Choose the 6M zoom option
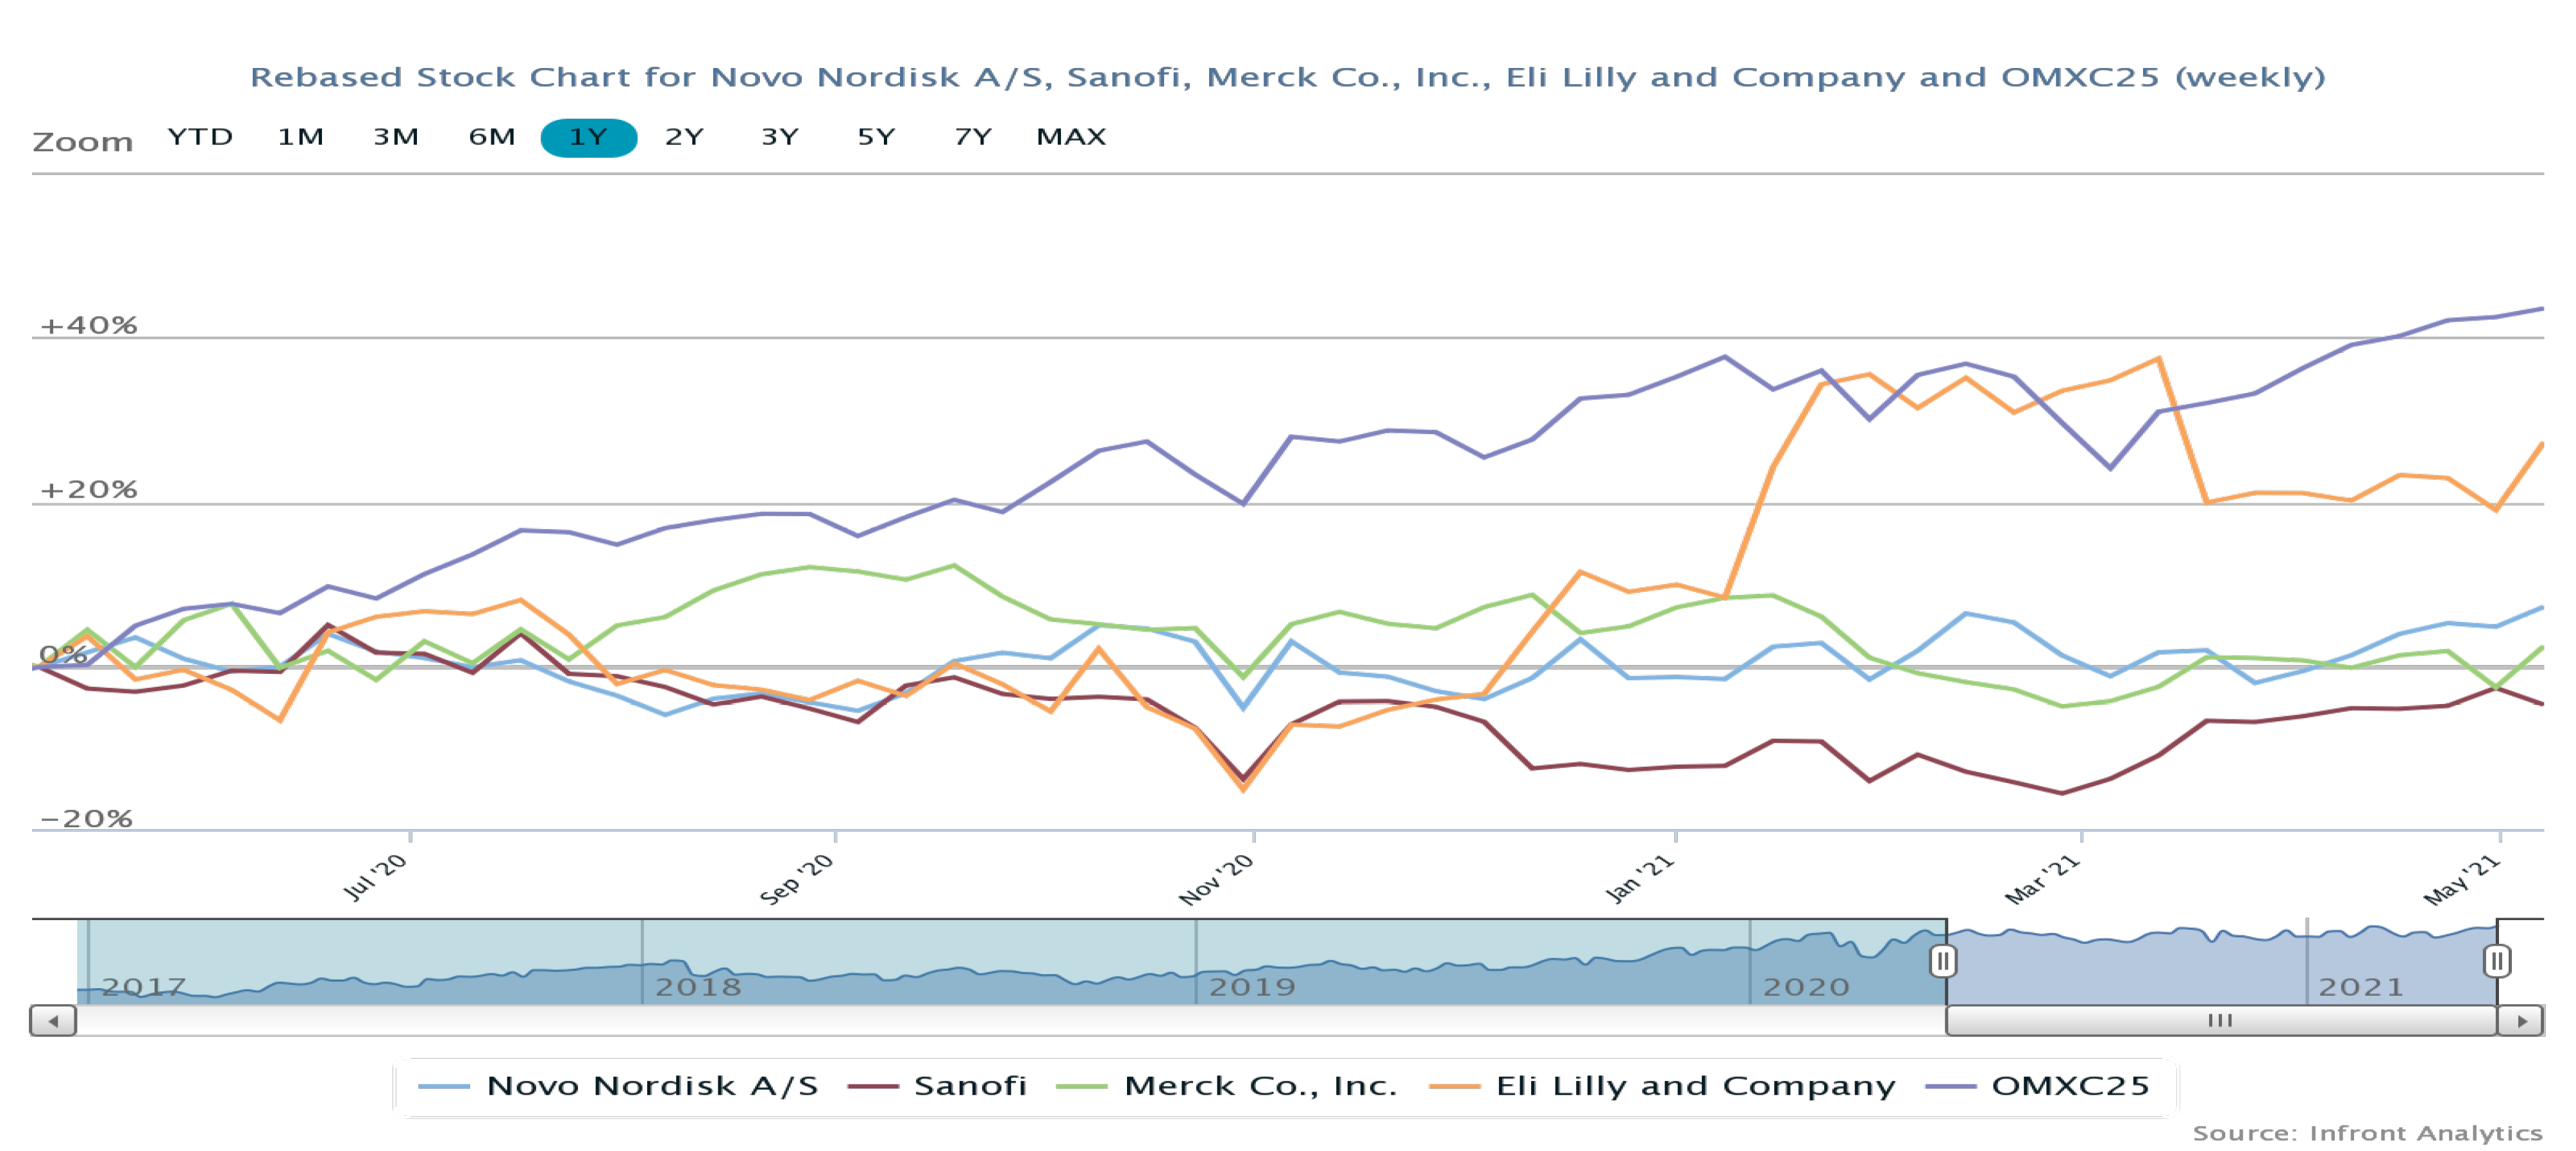The height and width of the screenshot is (1151, 2576). (x=492, y=137)
